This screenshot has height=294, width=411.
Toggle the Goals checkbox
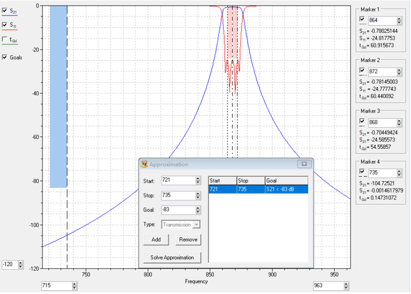5,57
